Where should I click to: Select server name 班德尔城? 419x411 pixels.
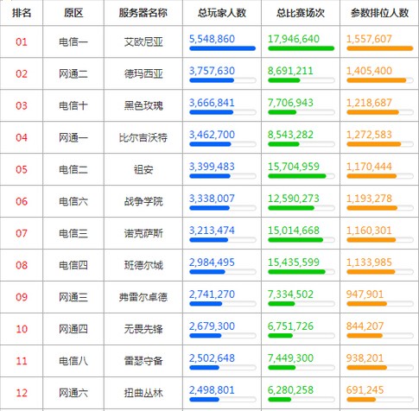(x=143, y=266)
